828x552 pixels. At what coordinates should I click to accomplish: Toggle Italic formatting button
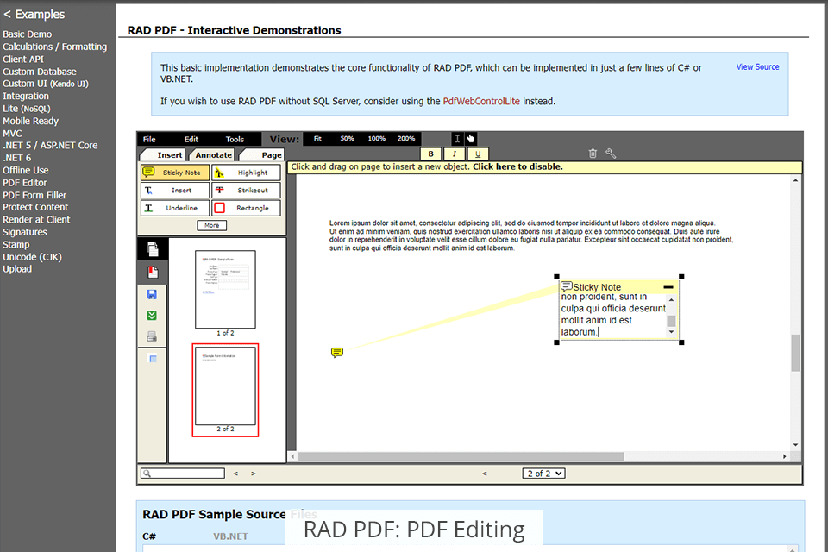tap(455, 154)
